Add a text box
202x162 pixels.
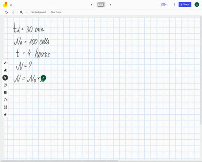[5, 107]
